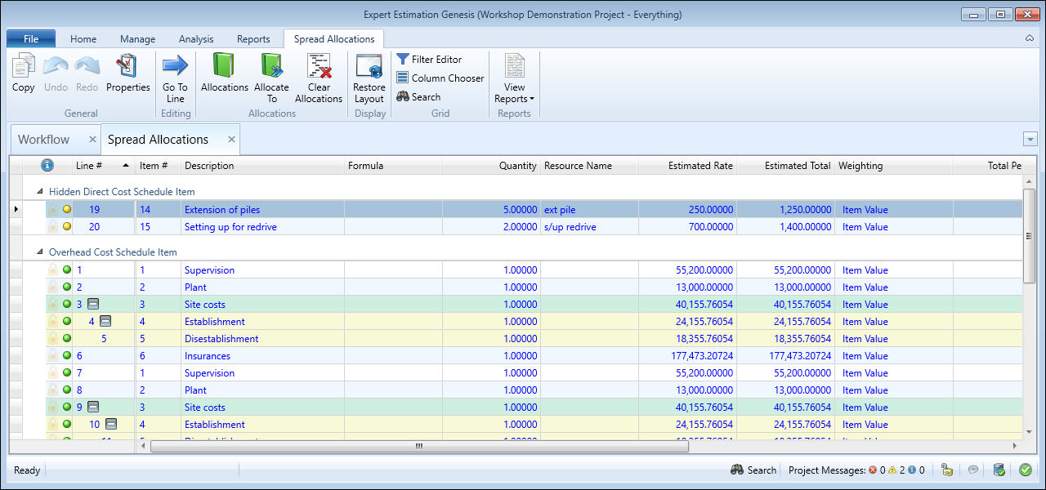Viewport: 1046px width, 490px height.
Task: Click Restore Layout icon
Action: point(369,67)
